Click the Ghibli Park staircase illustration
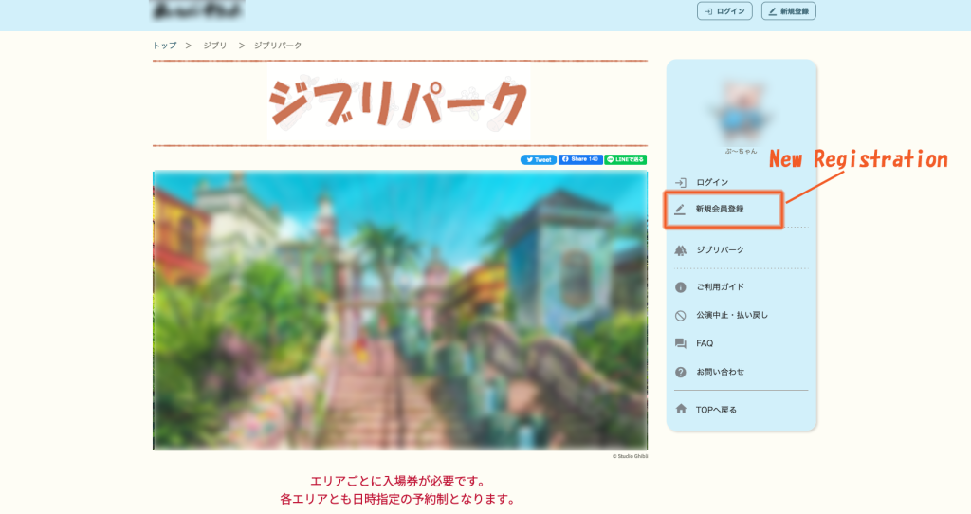 coord(399,310)
